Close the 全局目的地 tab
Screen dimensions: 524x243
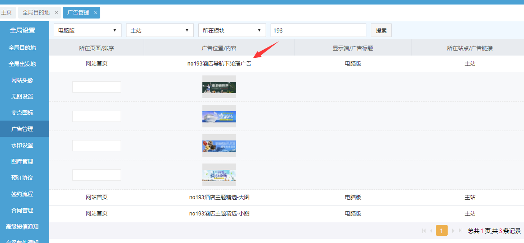point(56,13)
